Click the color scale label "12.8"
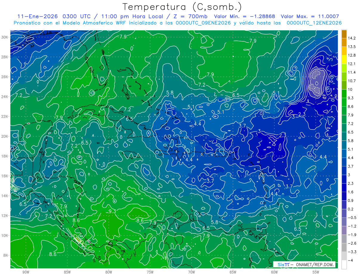 (351, 55)
